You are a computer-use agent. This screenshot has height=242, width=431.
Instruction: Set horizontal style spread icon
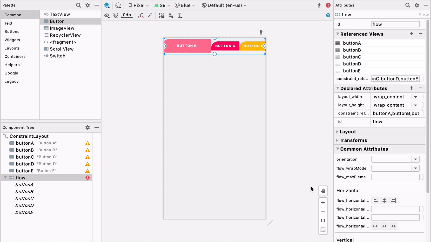tap(375, 226)
